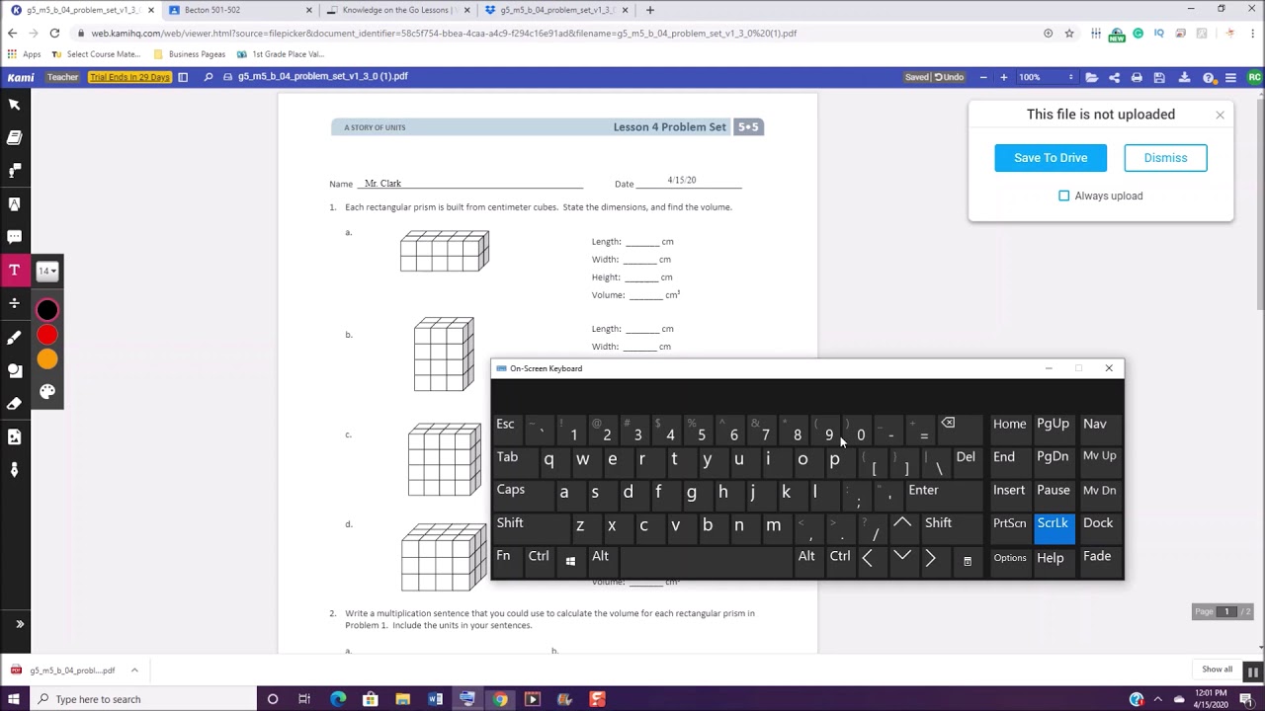
Task: Select the markup highlight tool
Action: click(x=15, y=203)
